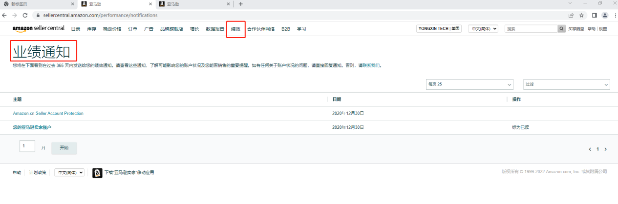Screen dimensions: 618x204
Task: Open the tab search chevron at window top
Action: tap(571, 3)
